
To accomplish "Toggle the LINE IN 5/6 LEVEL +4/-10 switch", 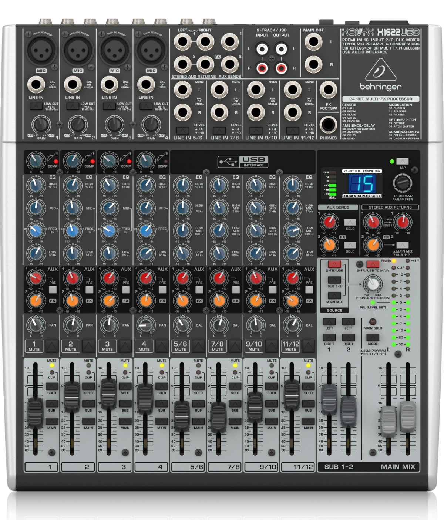I will click(x=182, y=131).
